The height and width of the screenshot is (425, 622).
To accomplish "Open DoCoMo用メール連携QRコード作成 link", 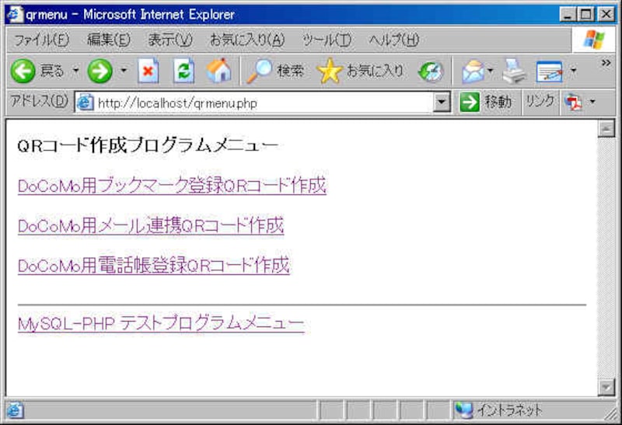I will coord(151,225).
